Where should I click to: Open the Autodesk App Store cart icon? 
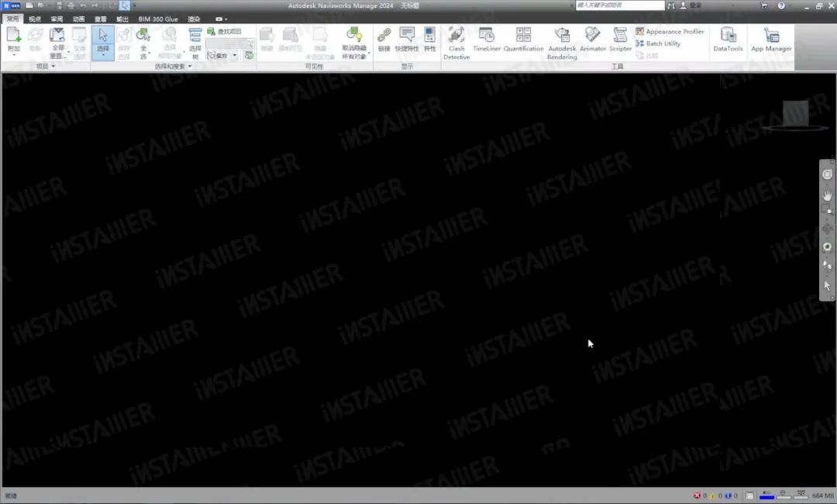(x=764, y=5)
